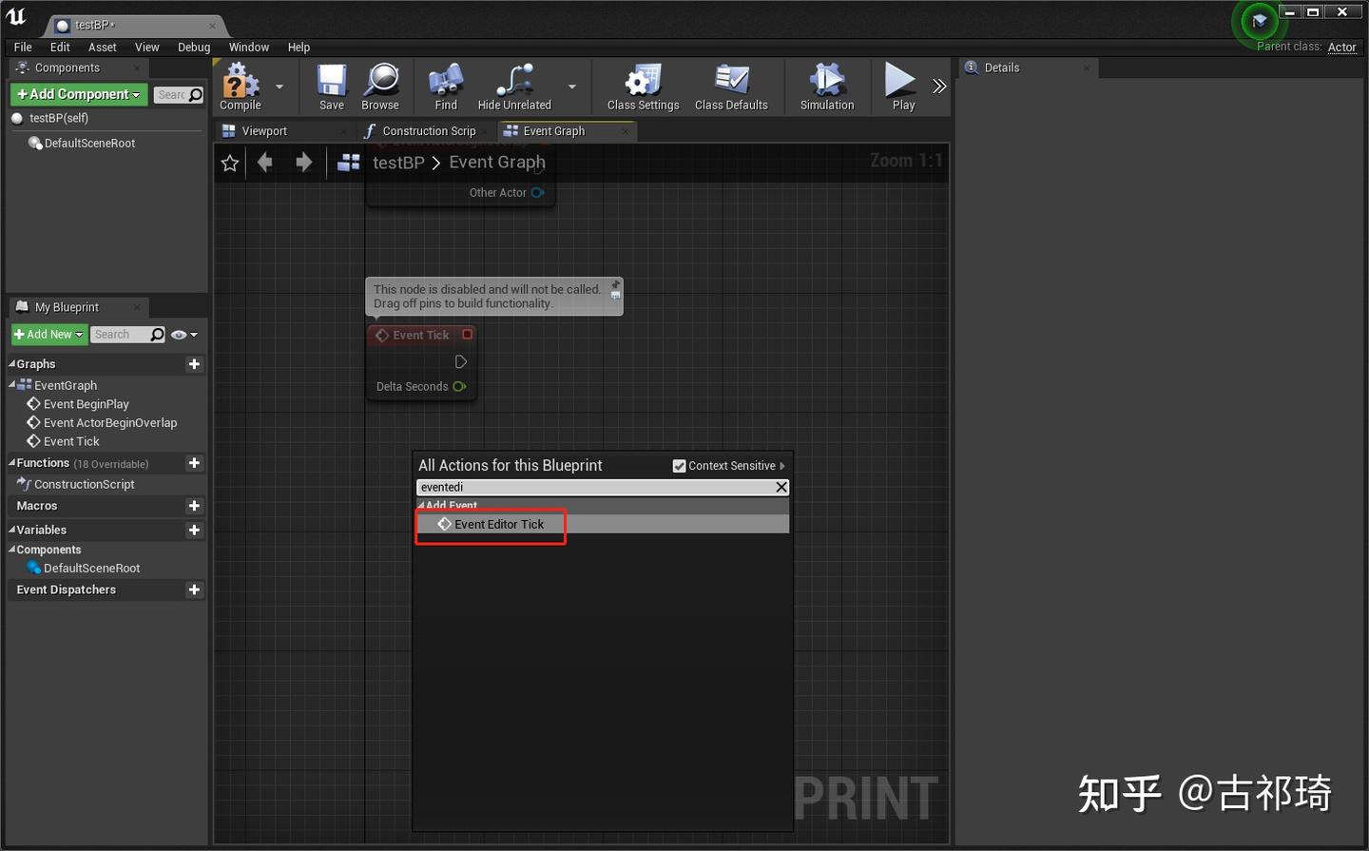This screenshot has width=1369, height=851.
Task: Open Class Defaults
Action: 731,87
